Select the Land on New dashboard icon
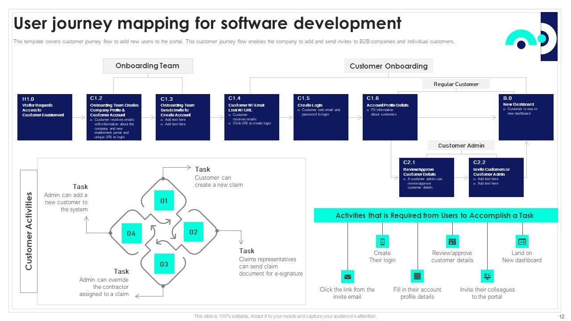571x321 pixels. pos(522,242)
